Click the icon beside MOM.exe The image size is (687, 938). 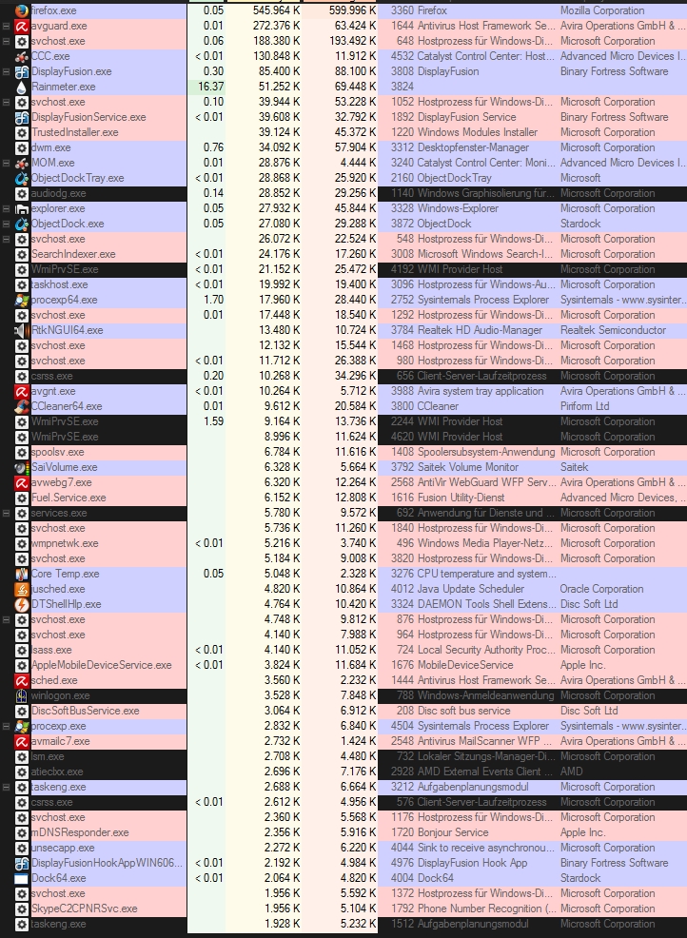(x=22, y=163)
